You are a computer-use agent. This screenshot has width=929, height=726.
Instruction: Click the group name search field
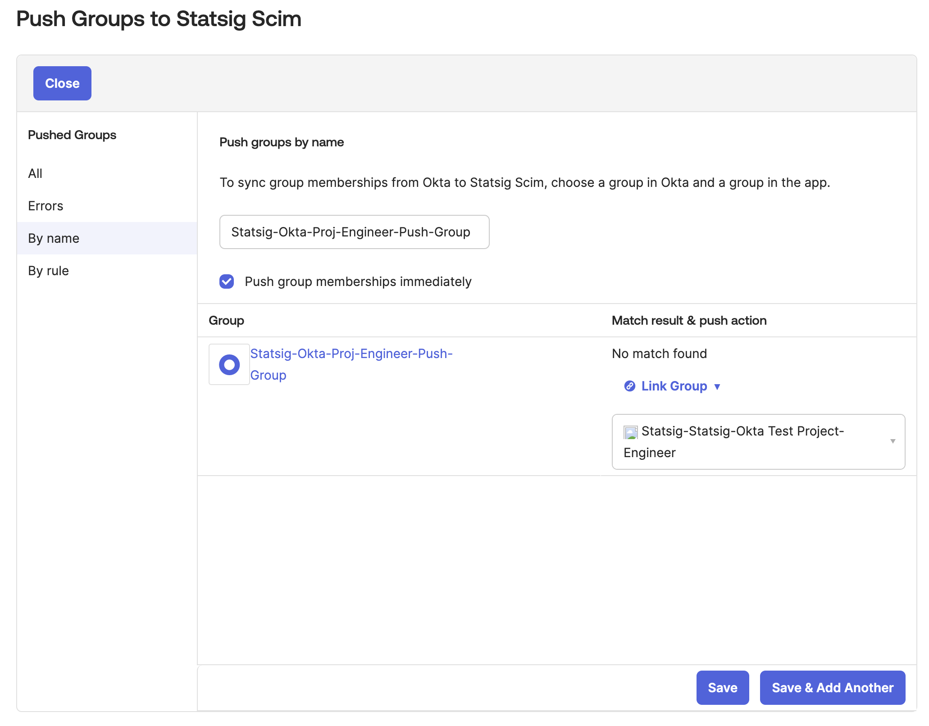pos(354,232)
